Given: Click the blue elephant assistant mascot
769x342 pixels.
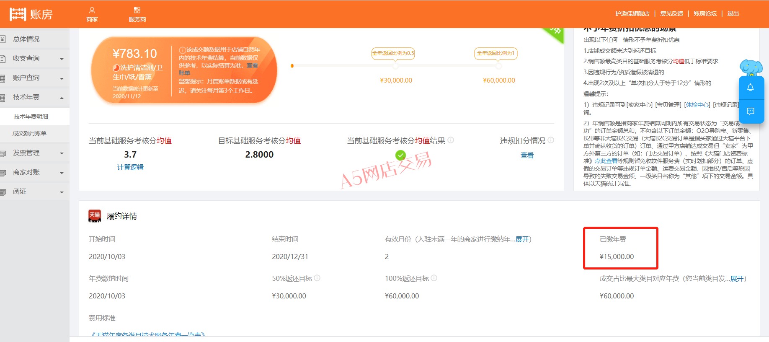Looking at the screenshot, I should 751,67.
